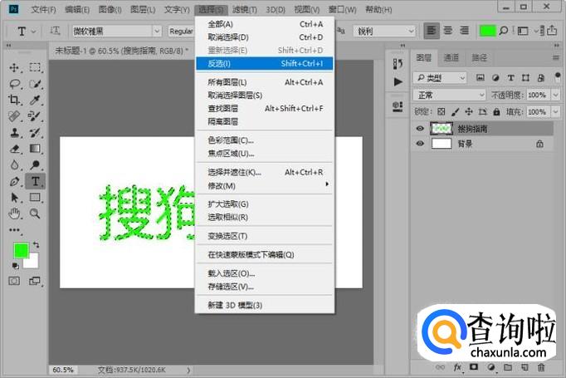Image resolution: width=566 pixels, height=378 pixels.
Task: Toggle visibility of the 背景 layer
Action: [419, 144]
